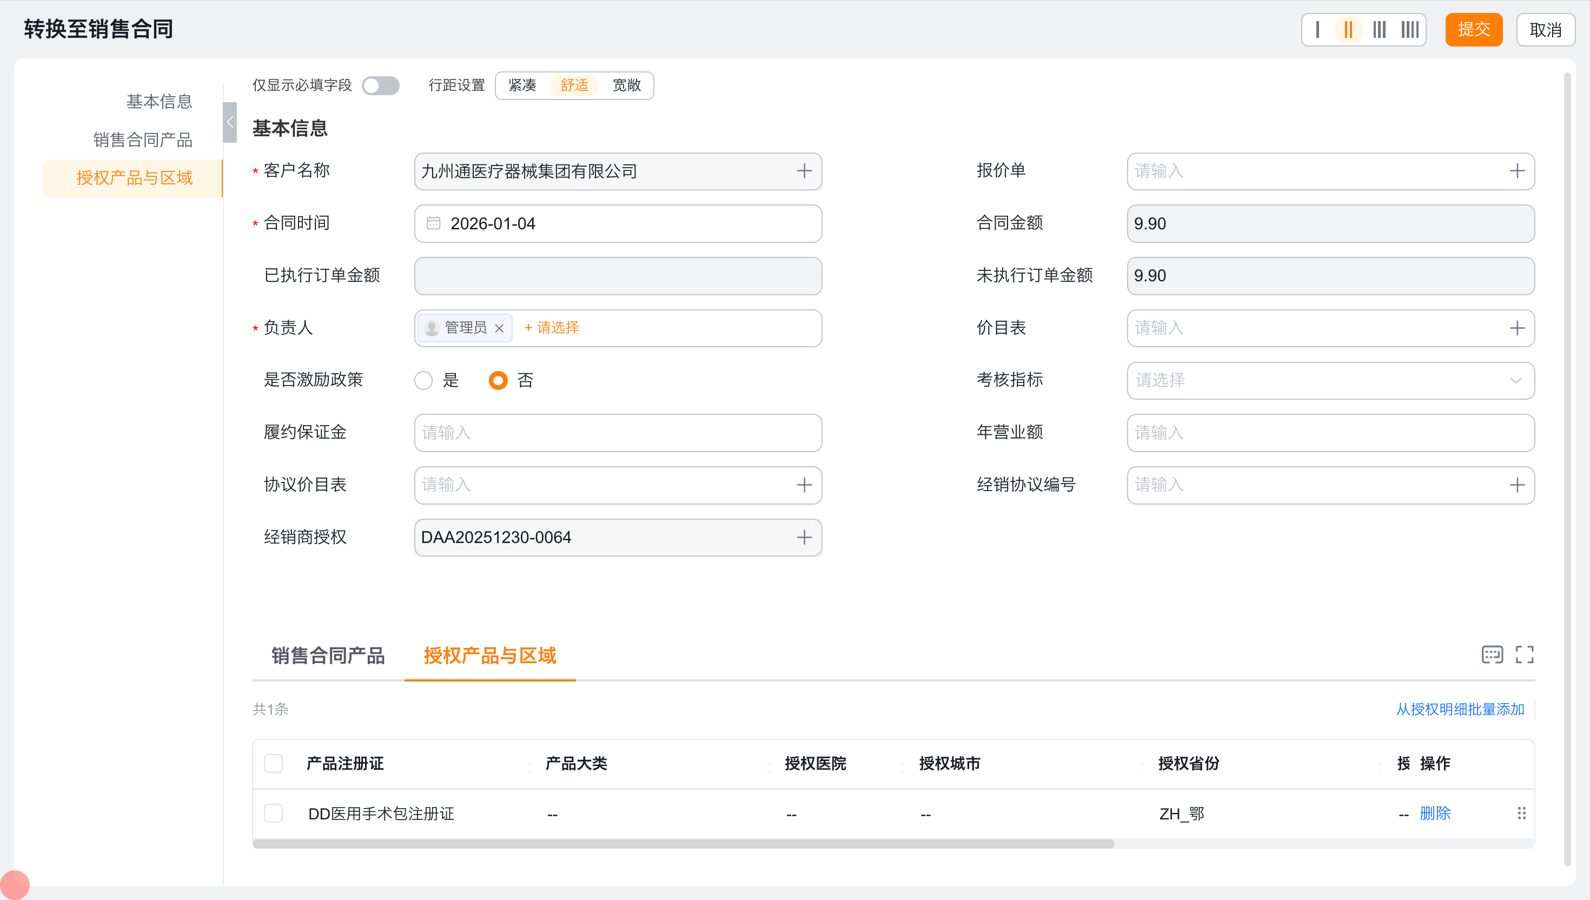Open the 考核指标 dropdown

[x=1330, y=380]
